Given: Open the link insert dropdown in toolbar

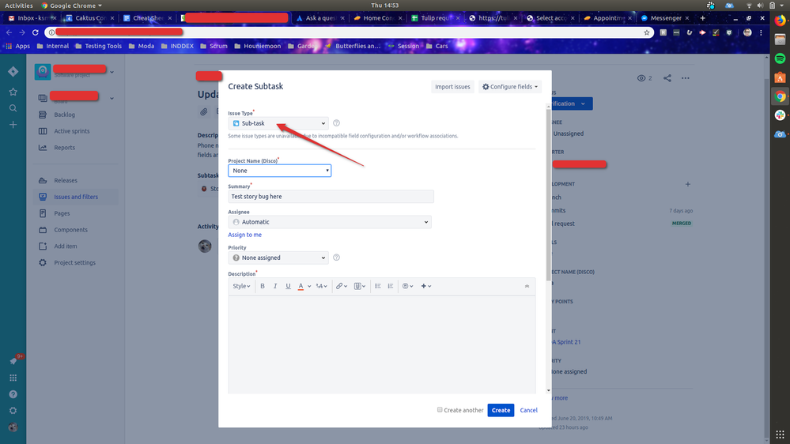Looking at the screenshot, I should click(x=342, y=286).
